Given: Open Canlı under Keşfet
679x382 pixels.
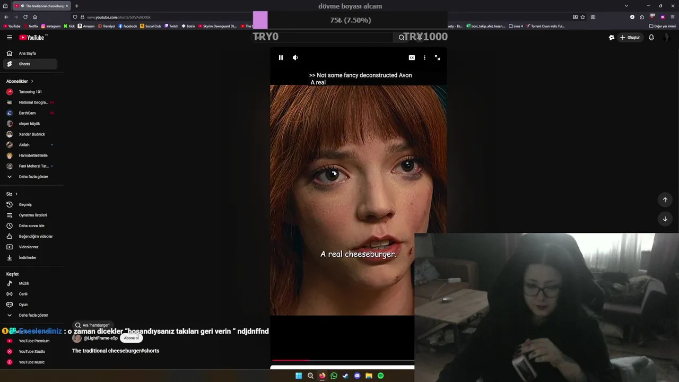Looking at the screenshot, I should pyautogui.click(x=30, y=294).
